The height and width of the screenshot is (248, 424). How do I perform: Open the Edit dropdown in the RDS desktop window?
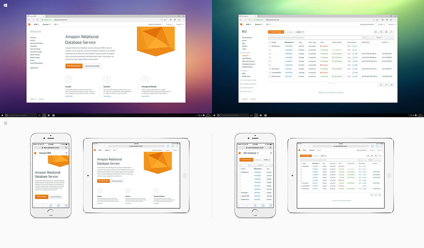56,24
